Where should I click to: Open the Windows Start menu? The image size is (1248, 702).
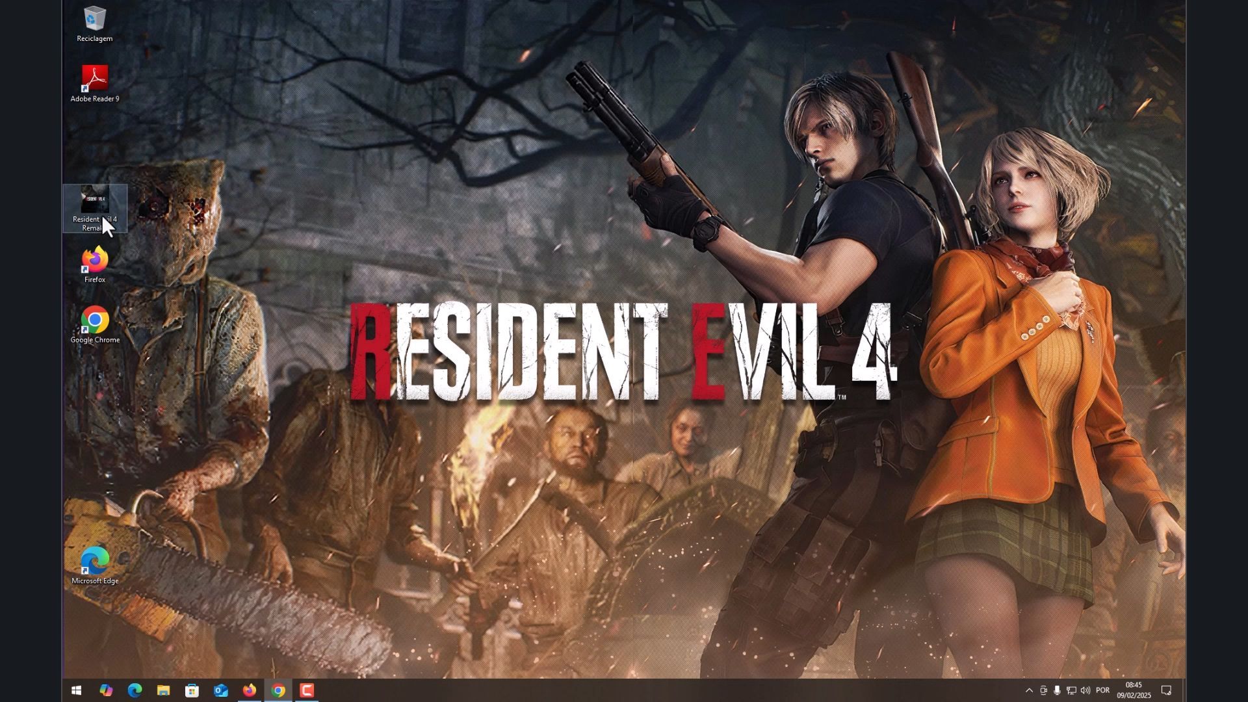[76, 690]
